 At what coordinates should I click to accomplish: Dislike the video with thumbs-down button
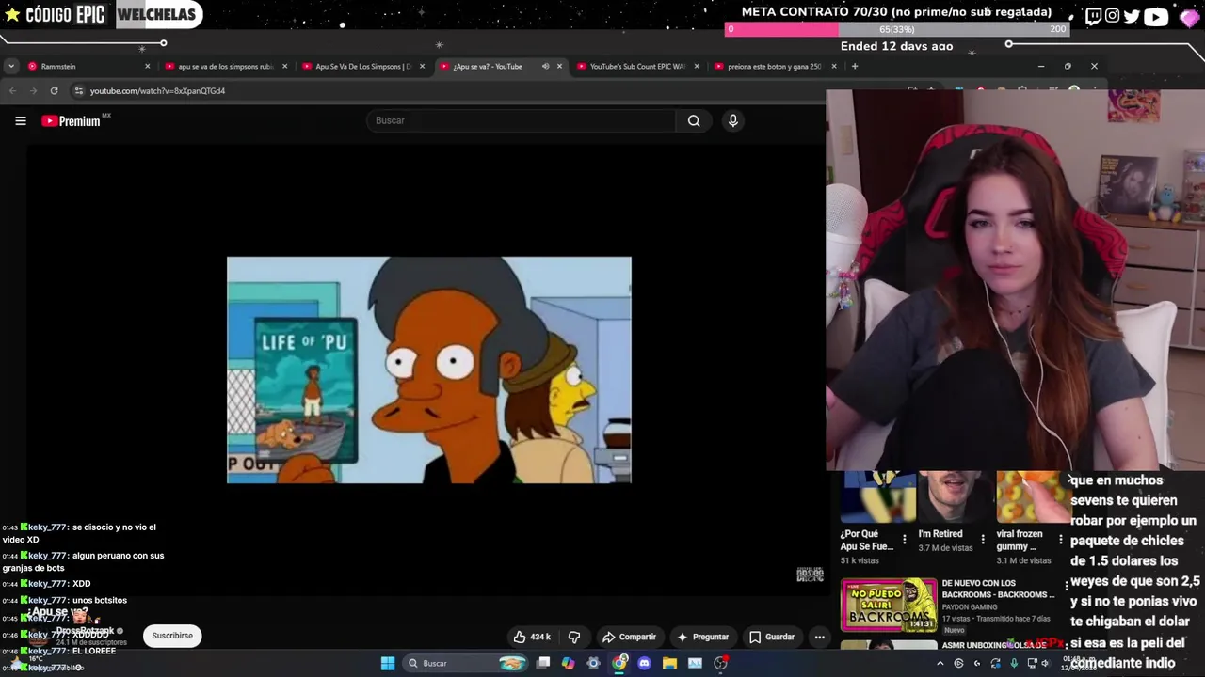tap(574, 637)
